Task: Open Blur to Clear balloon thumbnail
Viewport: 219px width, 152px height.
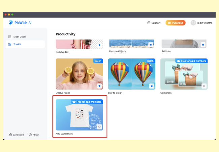Action: [131, 74]
